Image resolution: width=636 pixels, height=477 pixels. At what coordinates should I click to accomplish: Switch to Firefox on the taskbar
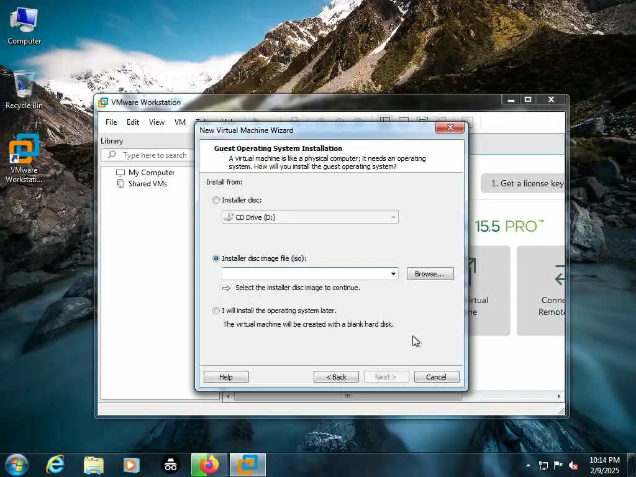point(209,465)
